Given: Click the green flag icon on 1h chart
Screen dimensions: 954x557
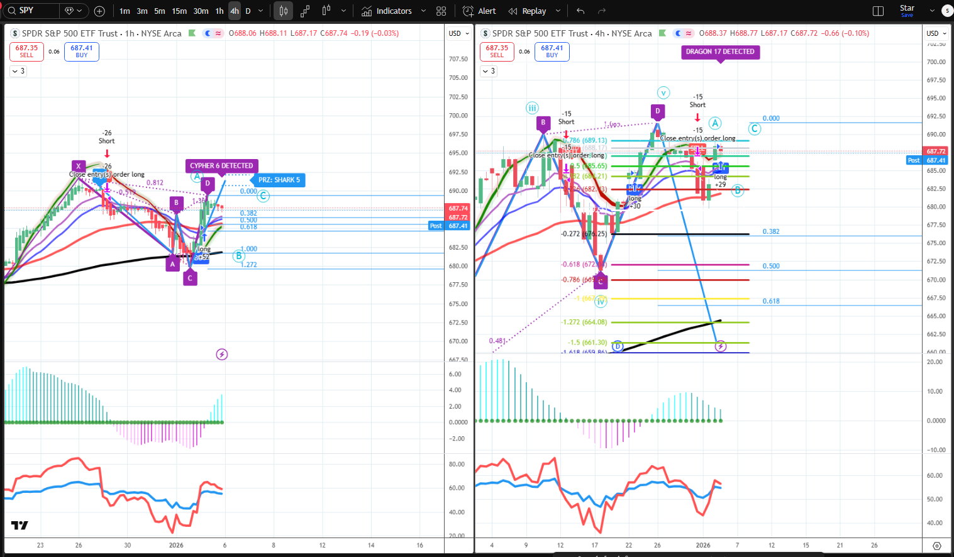Looking at the screenshot, I should [x=192, y=33].
